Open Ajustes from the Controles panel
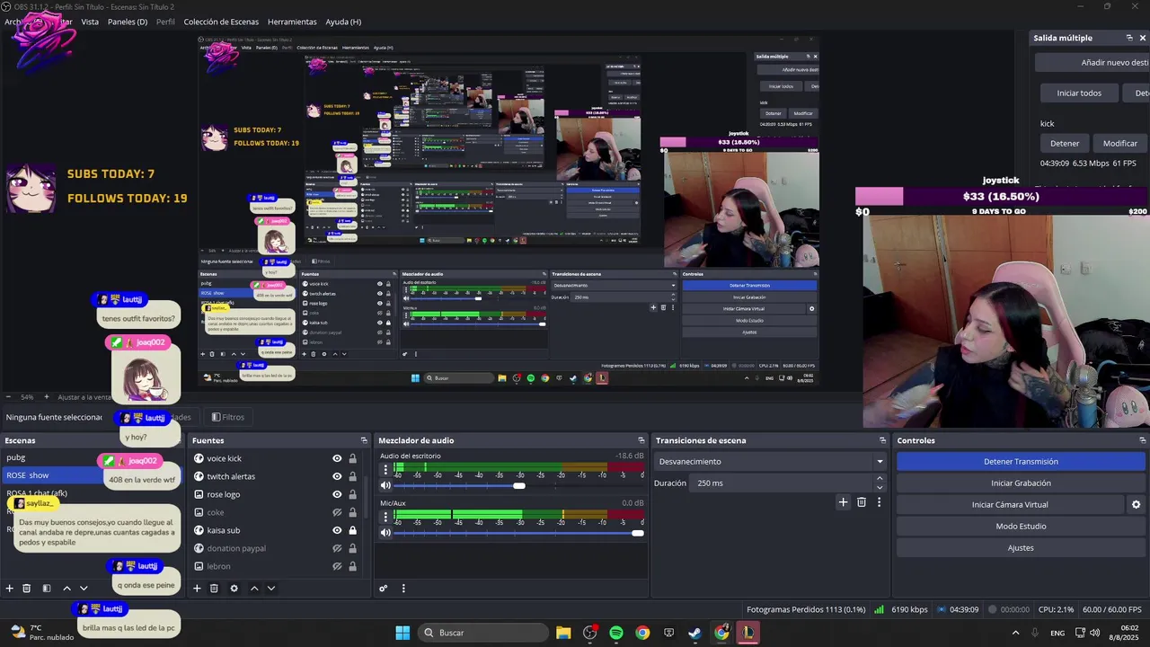Screen dimensions: 1150x647 pos(1021,547)
